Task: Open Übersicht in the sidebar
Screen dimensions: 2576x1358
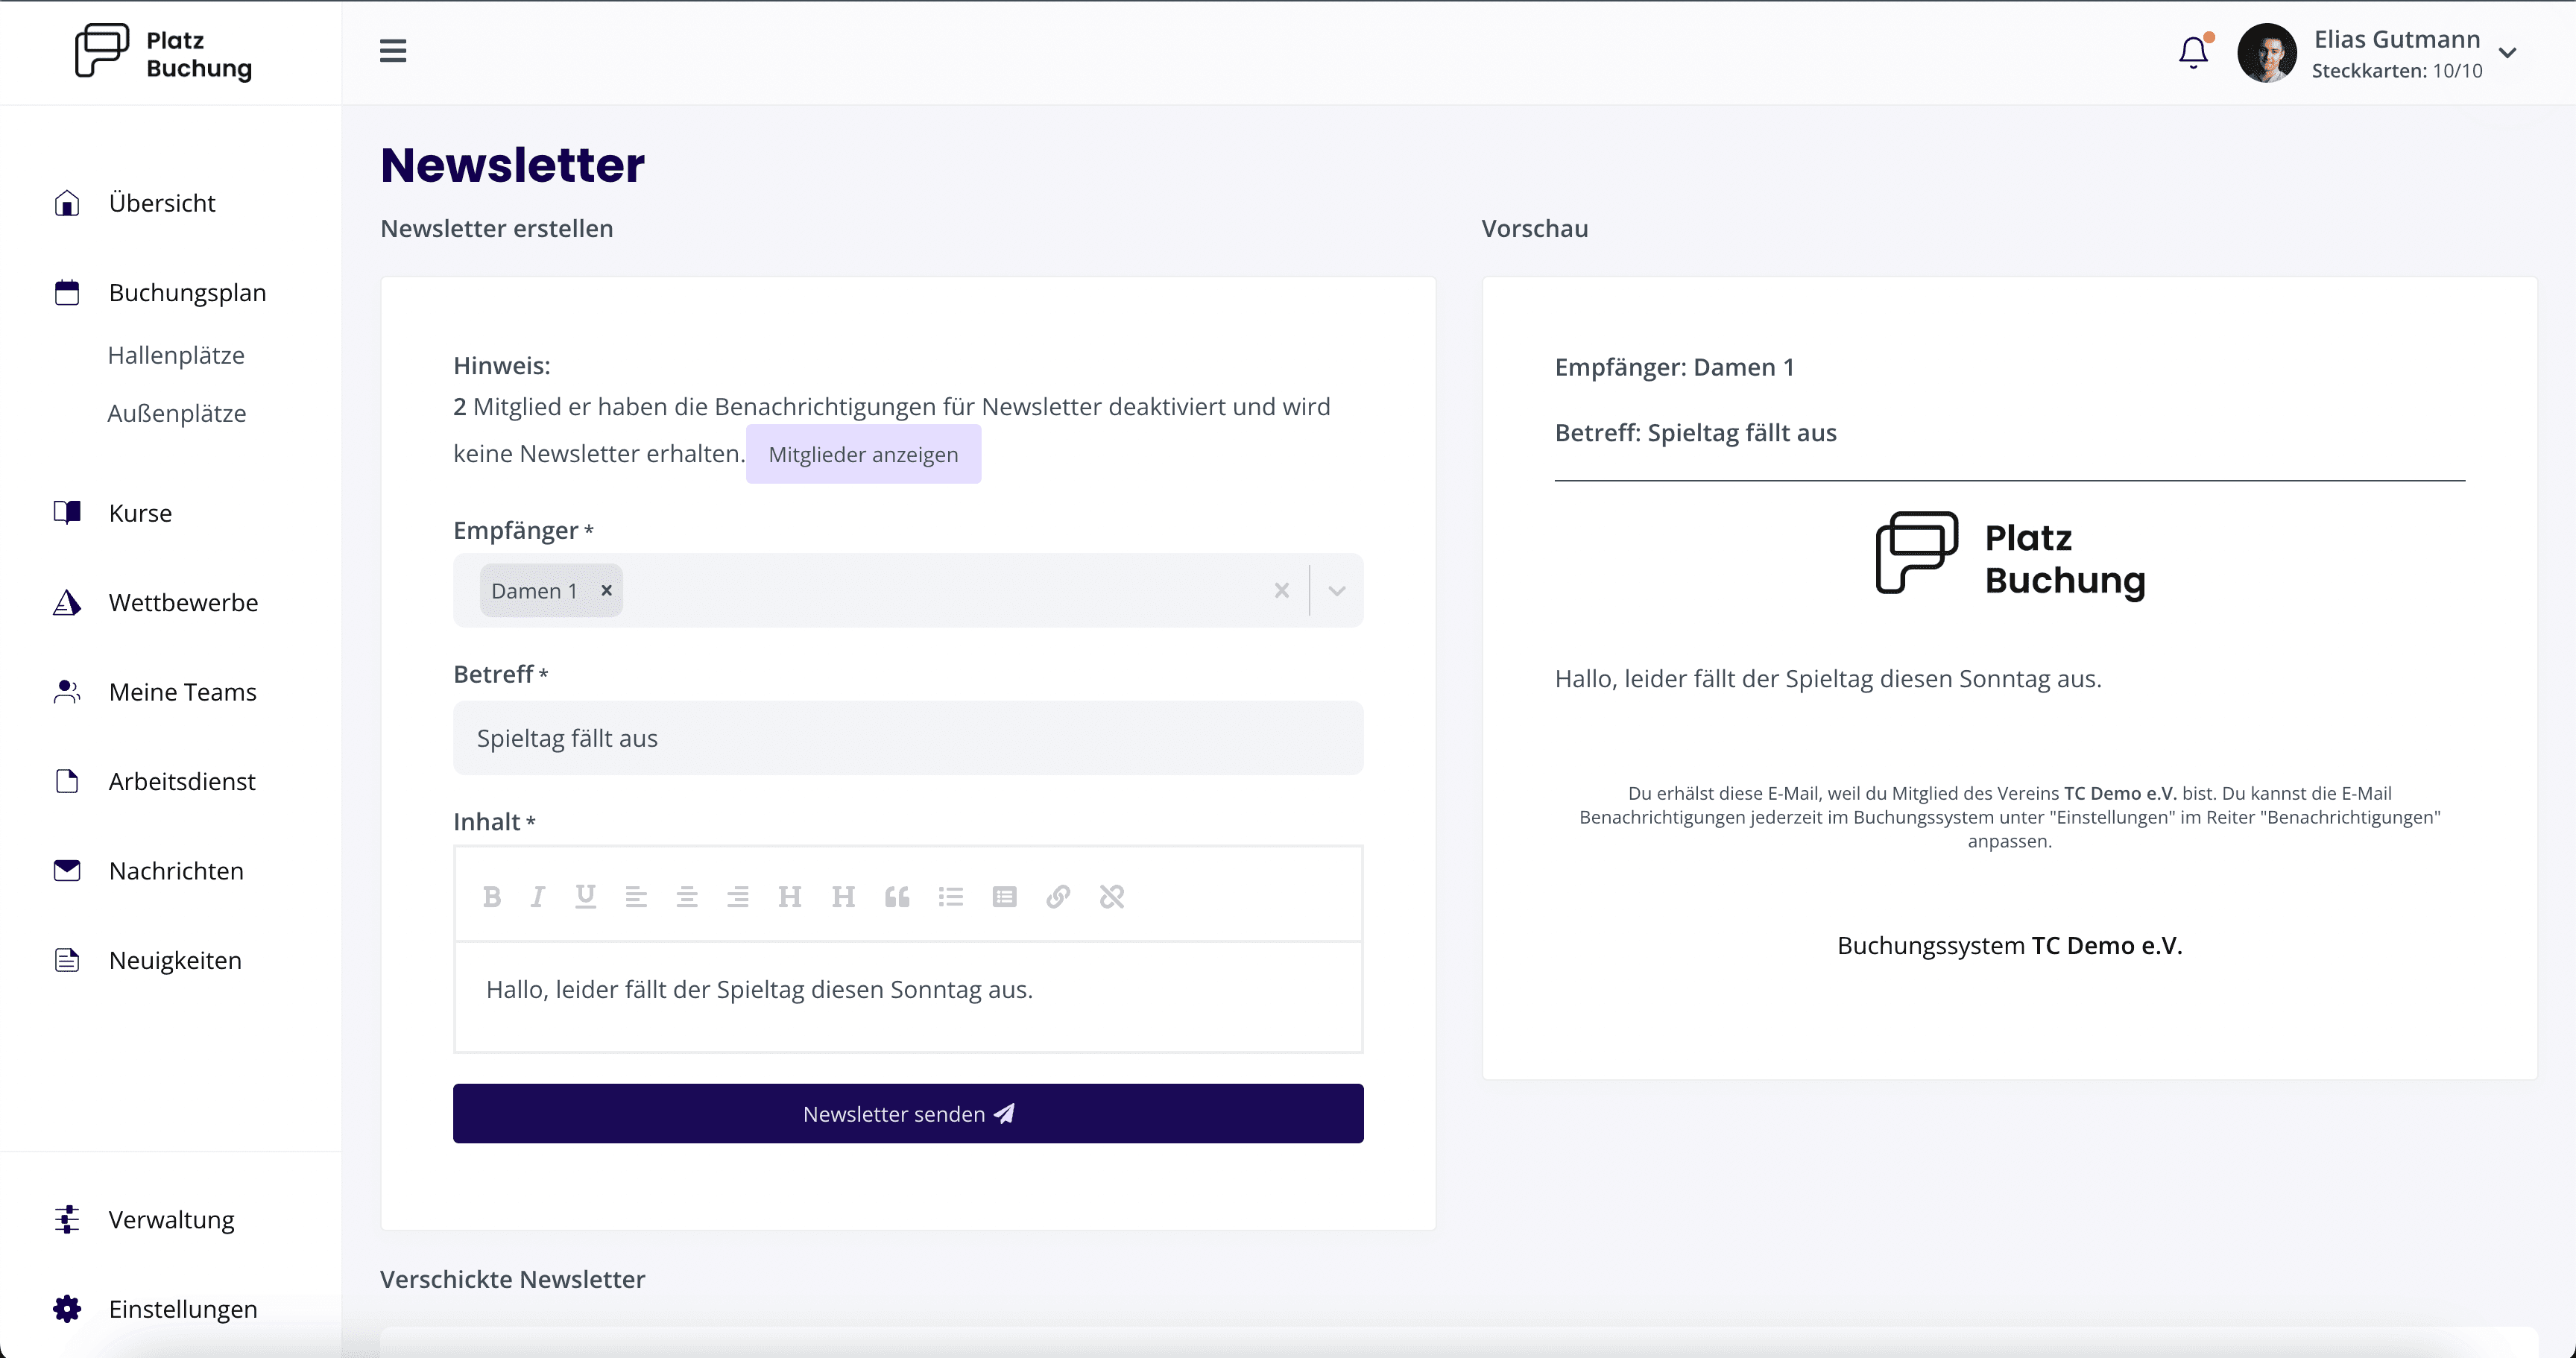Action: tap(162, 203)
